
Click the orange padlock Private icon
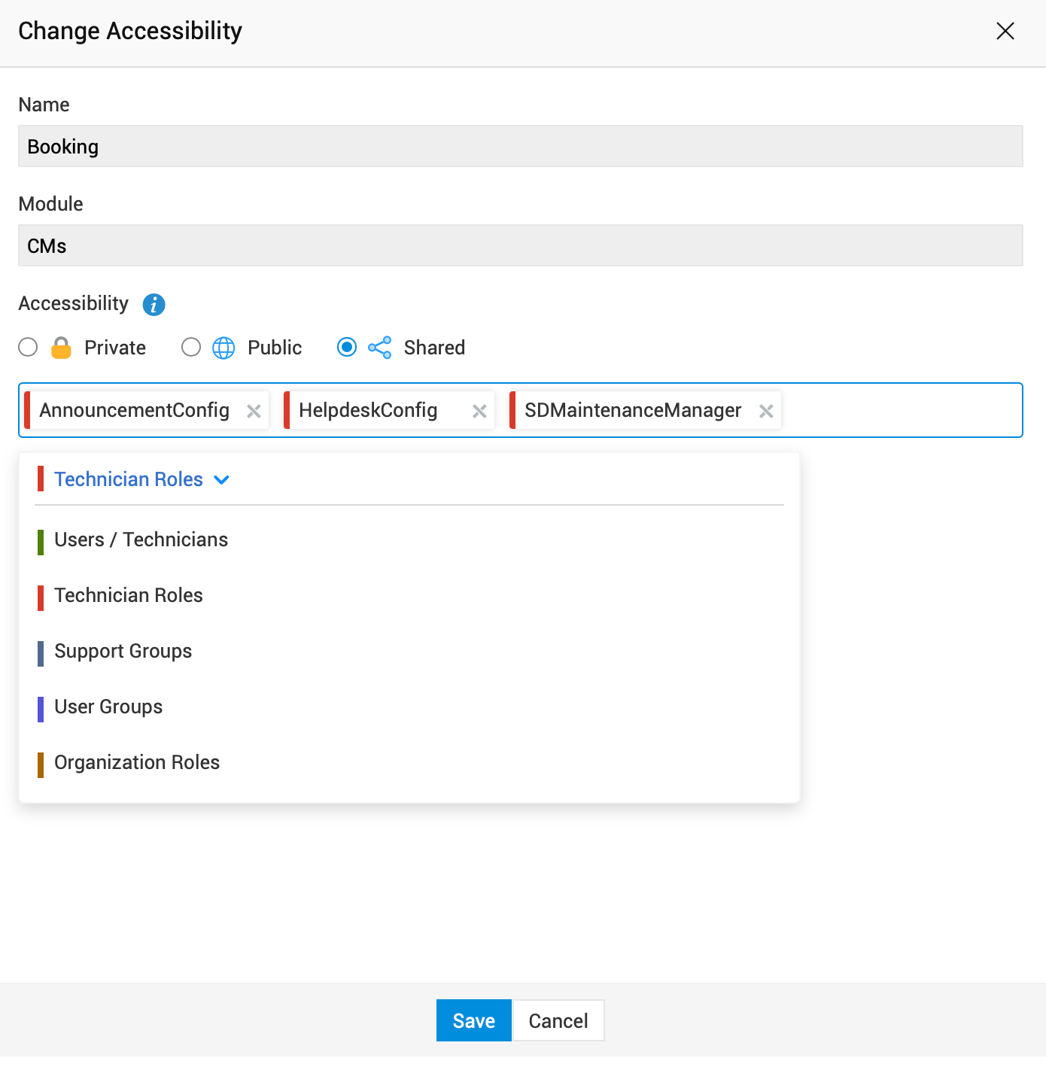61,348
